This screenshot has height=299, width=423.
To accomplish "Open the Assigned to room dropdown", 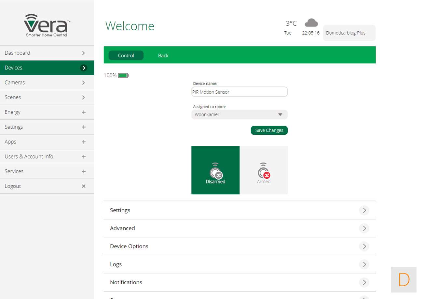I will pos(239,115).
